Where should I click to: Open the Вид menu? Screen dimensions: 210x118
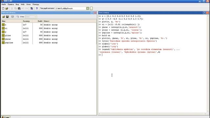17,4
